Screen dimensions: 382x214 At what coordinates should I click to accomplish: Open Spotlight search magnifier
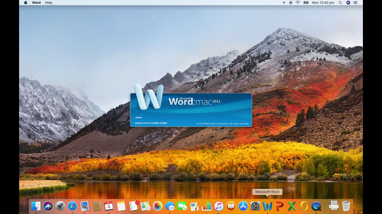[x=341, y=2]
